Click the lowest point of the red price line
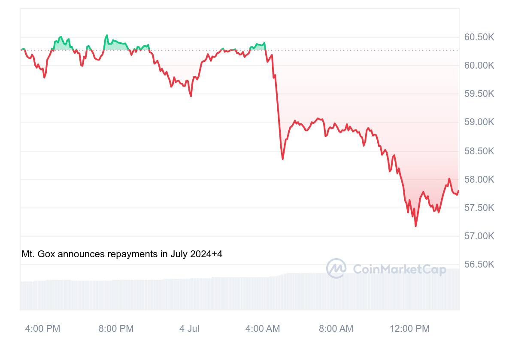This screenshot has width=515, height=343. pos(415,226)
